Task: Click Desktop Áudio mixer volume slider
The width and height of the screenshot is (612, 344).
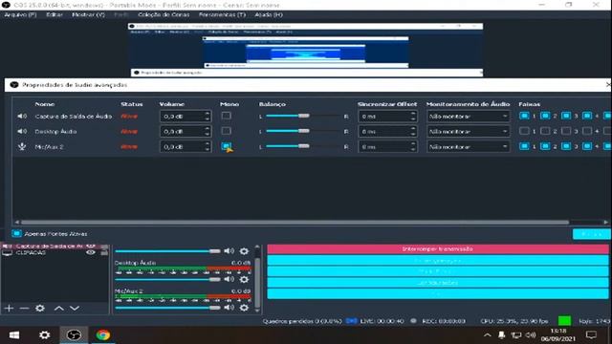Action: pyautogui.click(x=168, y=280)
